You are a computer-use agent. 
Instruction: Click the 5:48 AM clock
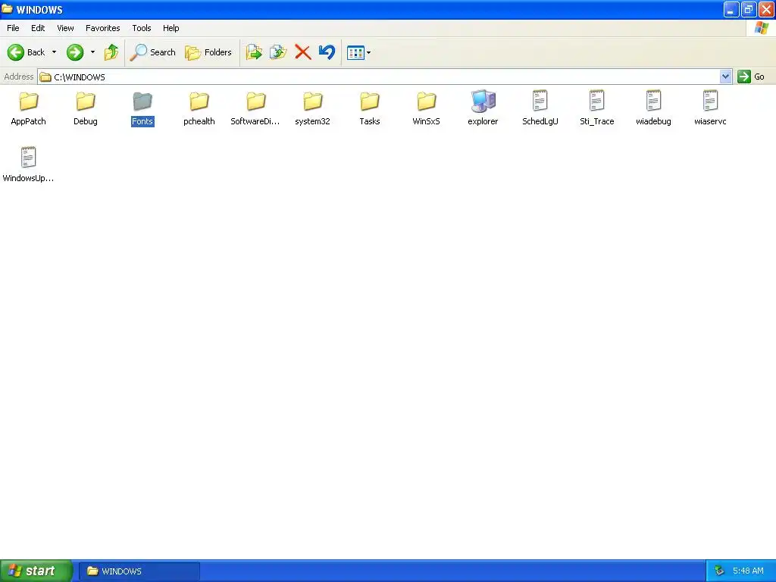tap(748, 571)
